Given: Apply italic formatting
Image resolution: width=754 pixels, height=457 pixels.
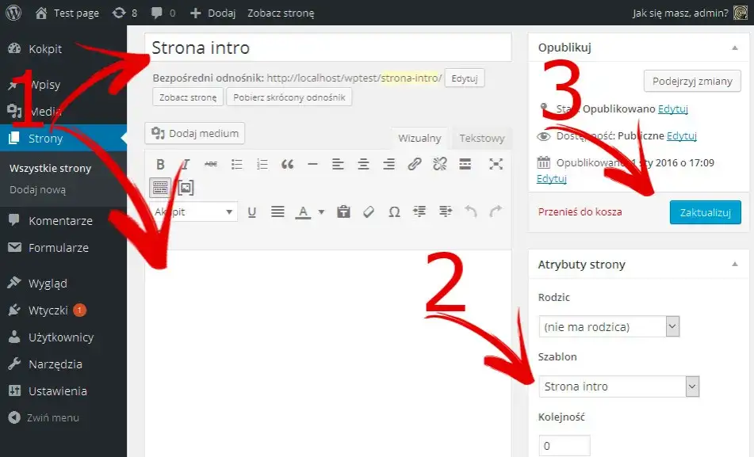Looking at the screenshot, I should (x=185, y=164).
